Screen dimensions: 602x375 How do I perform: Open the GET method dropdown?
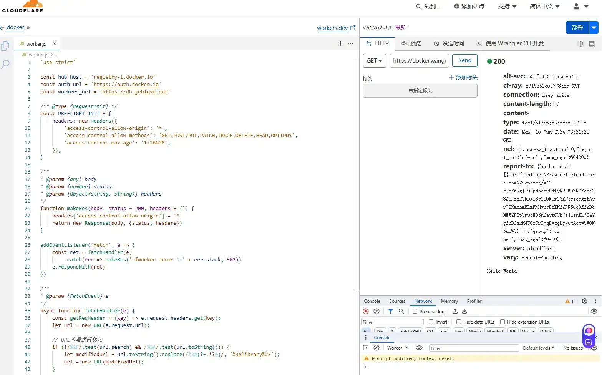click(x=375, y=61)
